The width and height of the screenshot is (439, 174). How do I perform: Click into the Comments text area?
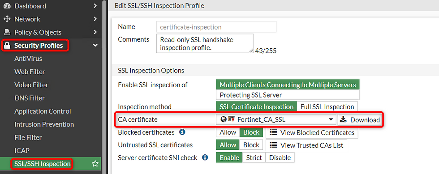(x=205, y=43)
